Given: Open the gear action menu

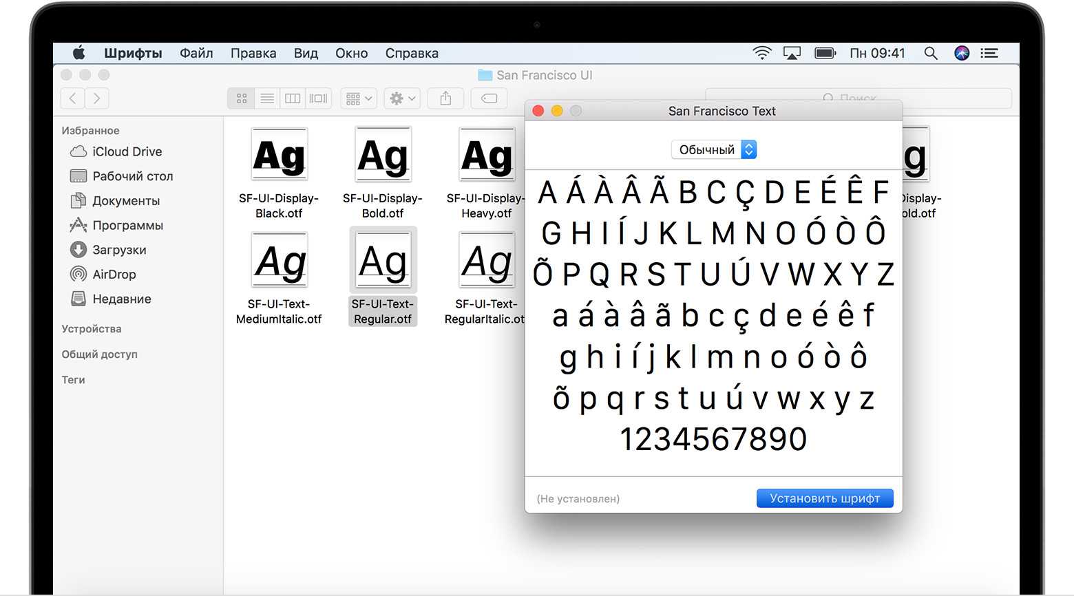Looking at the screenshot, I should (x=402, y=98).
